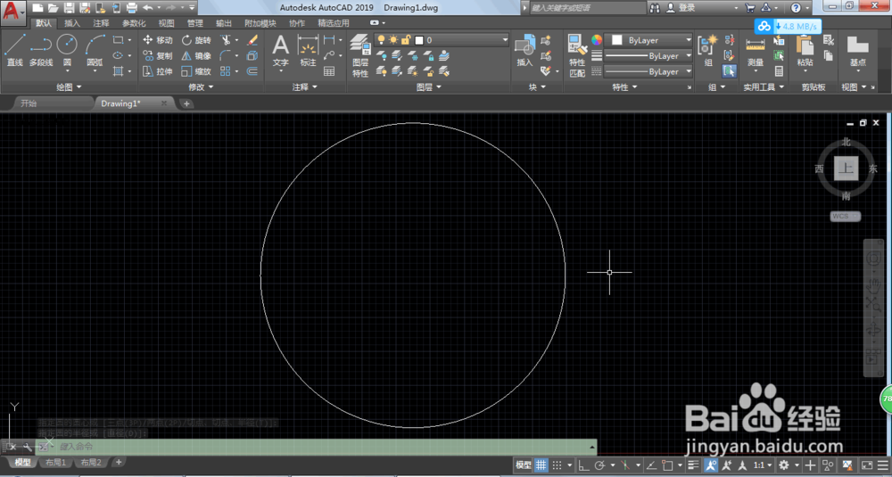The width and height of the screenshot is (892, 477).
Task: Toggle snap mode dots in status bar
Action: click(557, 465)
